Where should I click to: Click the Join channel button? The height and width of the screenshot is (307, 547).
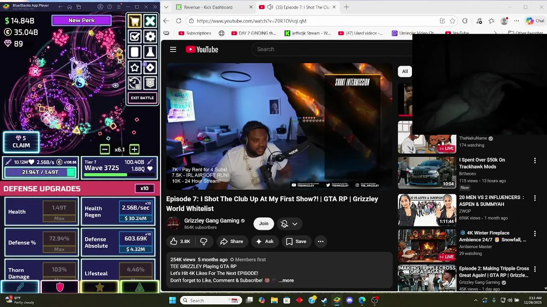pyautogui.click(x=264, y=223)
